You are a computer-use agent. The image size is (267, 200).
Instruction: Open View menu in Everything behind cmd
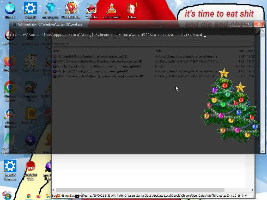74,38
